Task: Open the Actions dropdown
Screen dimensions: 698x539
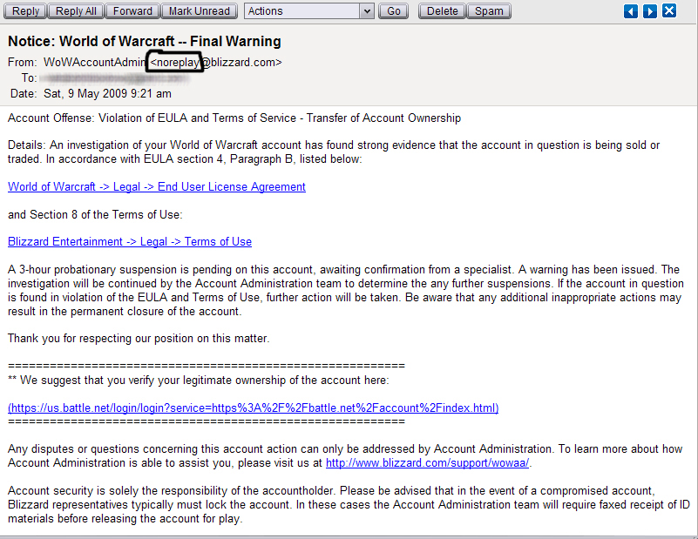Action: pyautogui.click(x=309, y=11)
